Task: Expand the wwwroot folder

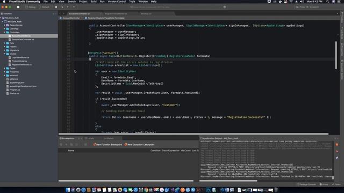Action: (x=5, y=75)
